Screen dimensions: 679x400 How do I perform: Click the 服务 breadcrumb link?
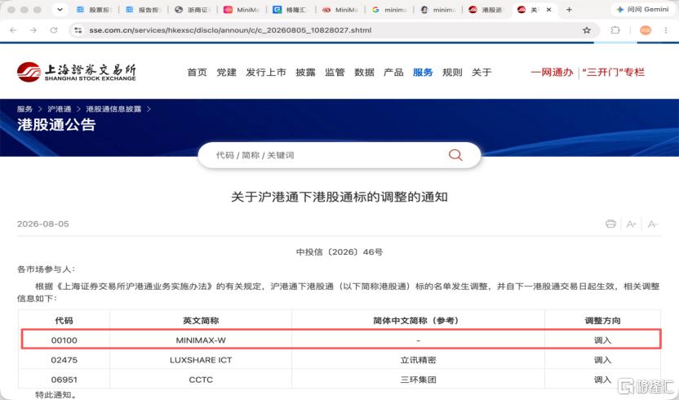click(x=24, y=109)
